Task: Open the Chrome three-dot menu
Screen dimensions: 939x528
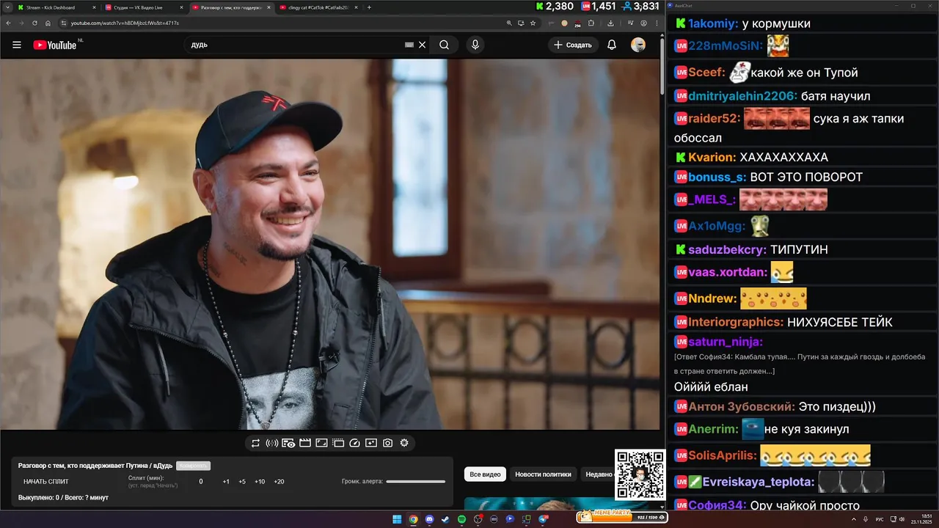Action: (x=657, y=23)
